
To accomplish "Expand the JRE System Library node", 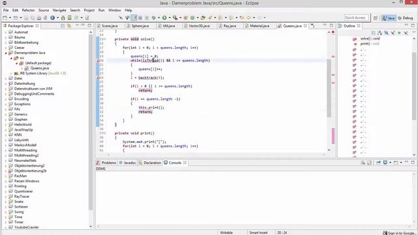I will [11, 73].
